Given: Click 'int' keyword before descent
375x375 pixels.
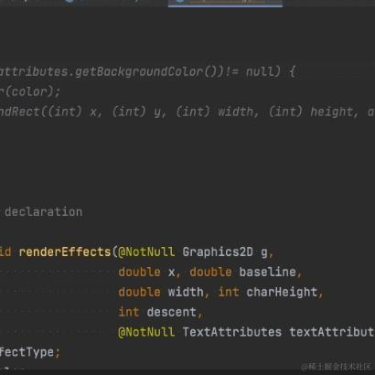Looking at the screenshot, I should (x=129, y=312).
